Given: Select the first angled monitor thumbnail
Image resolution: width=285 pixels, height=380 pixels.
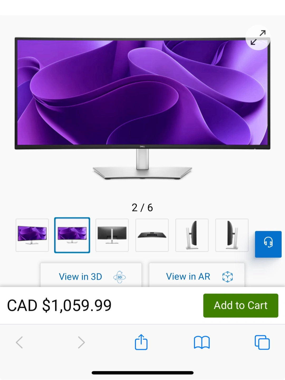Looking at the screenshot, I should pyautogui.click(x=32, y=235).
